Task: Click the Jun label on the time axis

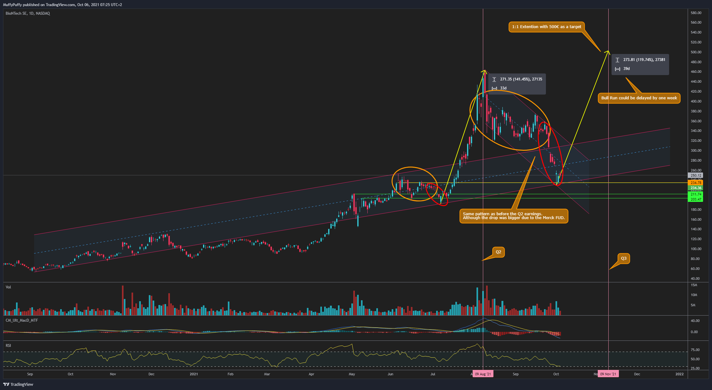Action: click(x=390, y=374)
